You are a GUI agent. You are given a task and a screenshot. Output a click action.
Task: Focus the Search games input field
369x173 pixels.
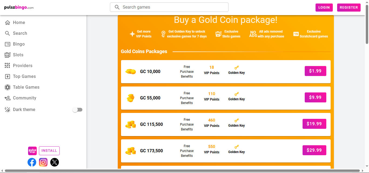click(169, 7)
